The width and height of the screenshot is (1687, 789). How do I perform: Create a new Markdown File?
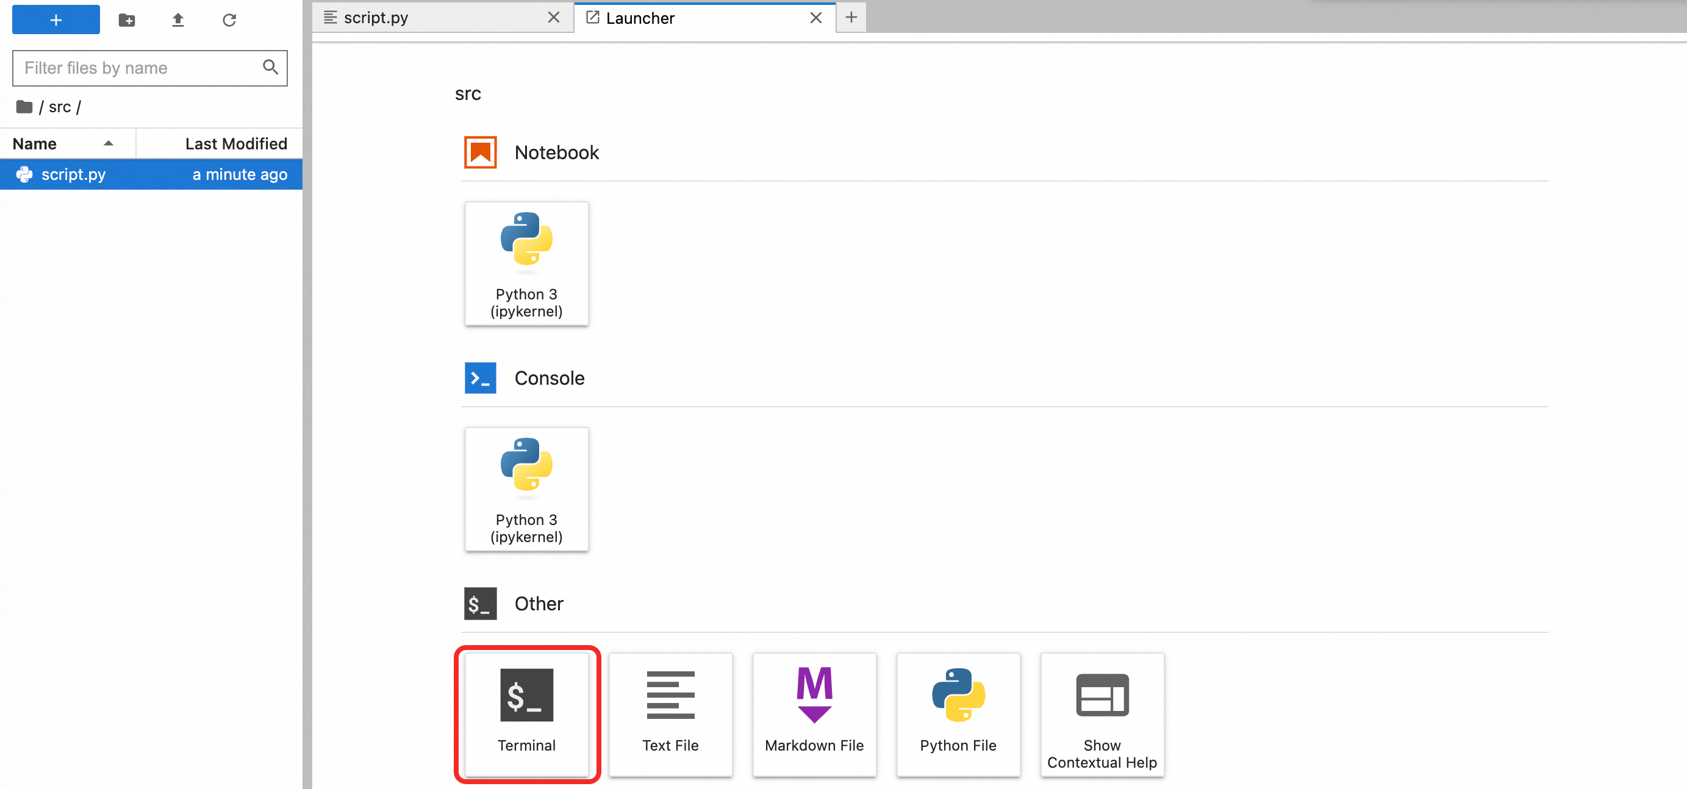(x=814, y=715)
